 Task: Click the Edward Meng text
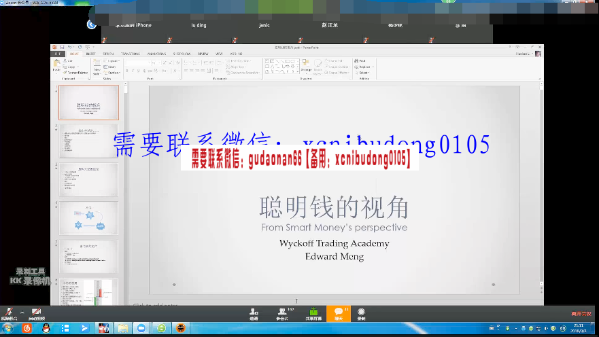[335, 256]
